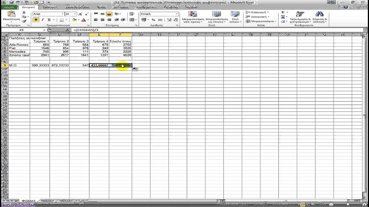
Task: Open the Γενική number format dropdown
Action: coord(177,14)
